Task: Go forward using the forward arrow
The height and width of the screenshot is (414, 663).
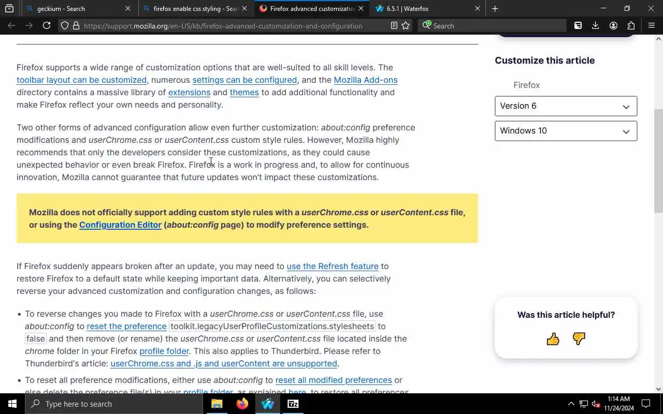Action: coord(29,25)
